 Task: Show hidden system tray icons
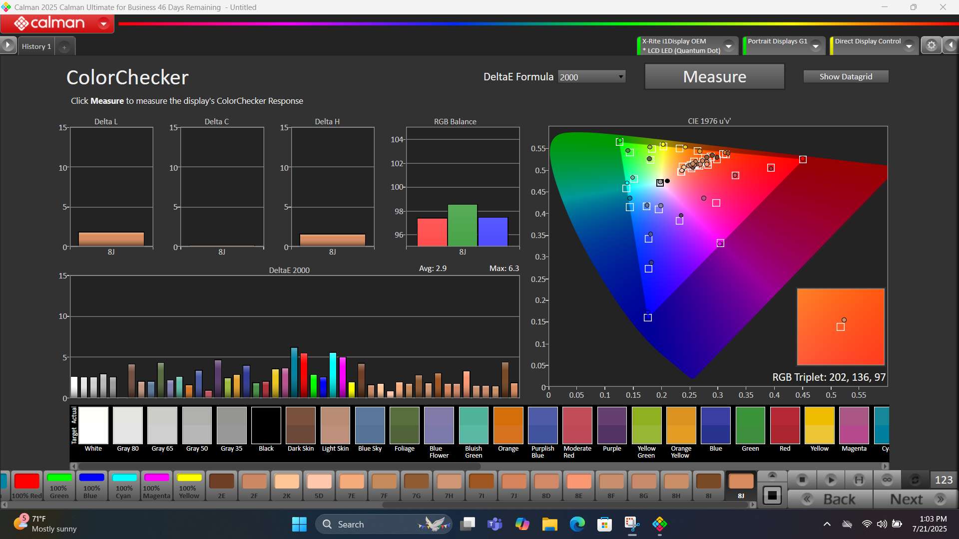tap(827, 524)
